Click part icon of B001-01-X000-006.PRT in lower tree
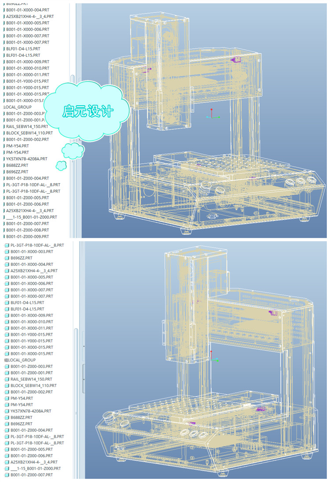The image size is (330, 482). point(7,283)
